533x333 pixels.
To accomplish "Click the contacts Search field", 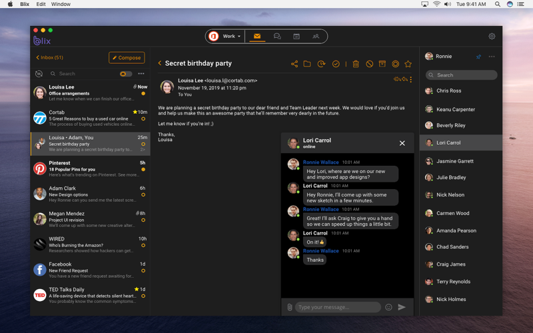I will click(461, 75).
